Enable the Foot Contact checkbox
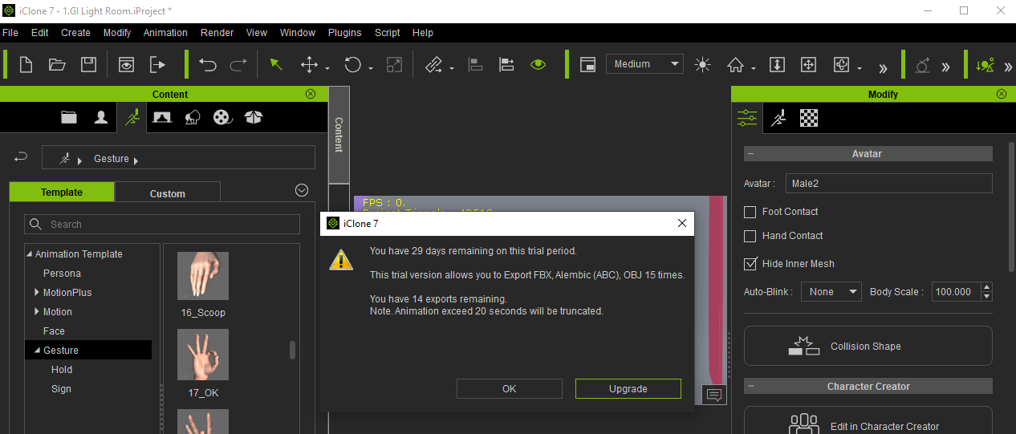Image resolution: width=1016 pixels, height=434 pixels. pyautogui.click(x=750, y=212)
